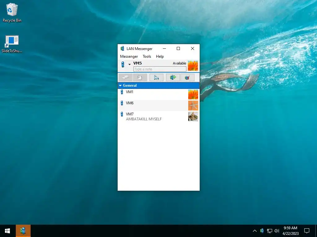This screenshot has height=237, width=317.
Task: Select the Recycle Bin desktop icon
Action: coord(12,12)
